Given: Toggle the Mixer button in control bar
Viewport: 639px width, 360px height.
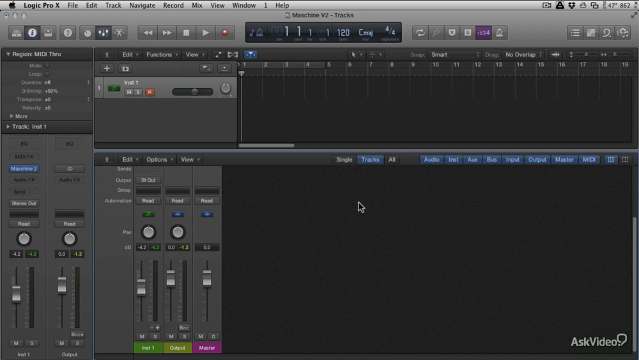Looking at the screenshot, I should [104, 33].
